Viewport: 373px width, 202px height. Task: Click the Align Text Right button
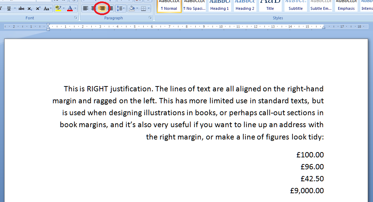click(102, 8)
